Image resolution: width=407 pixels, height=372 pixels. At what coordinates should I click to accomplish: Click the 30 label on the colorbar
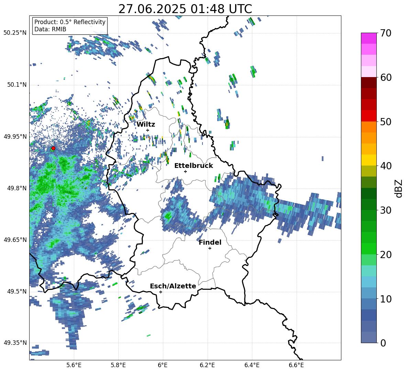[x=385, y=210]
